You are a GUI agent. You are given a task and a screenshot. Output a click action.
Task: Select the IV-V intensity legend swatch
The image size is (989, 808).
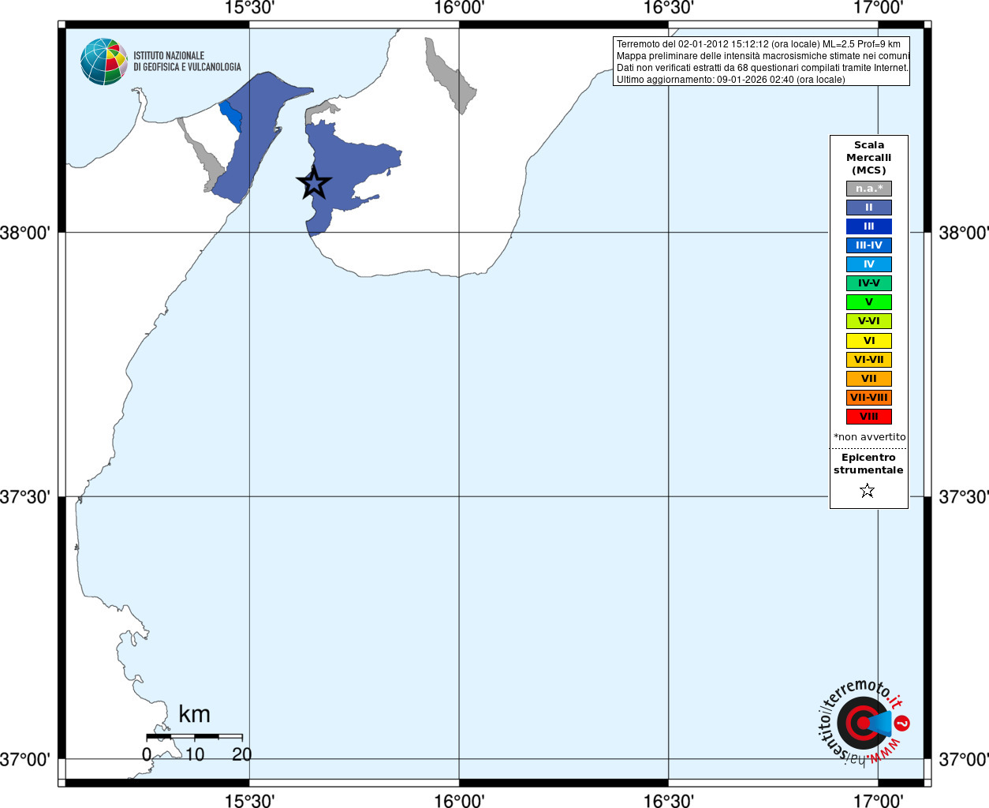tap(869, 283)
